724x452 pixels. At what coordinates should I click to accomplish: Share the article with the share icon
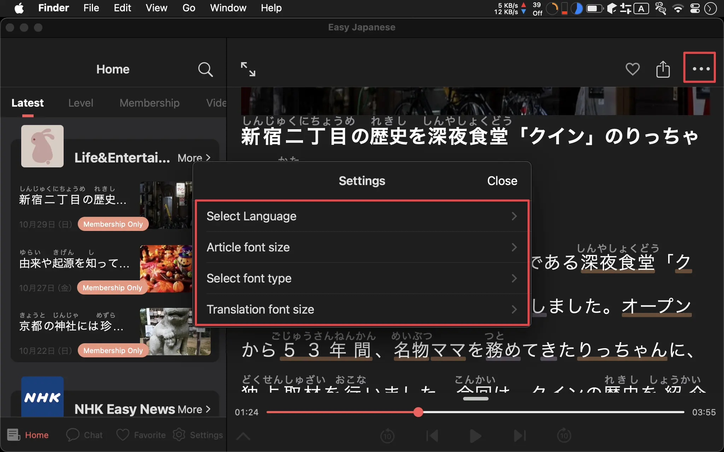point(663,69)
